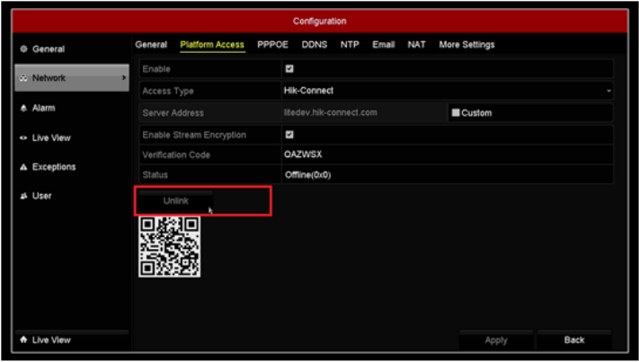This screenshot has width=639, height=362.
Task: Click the Hik-Connect QR code image
Action: [169, 246]
